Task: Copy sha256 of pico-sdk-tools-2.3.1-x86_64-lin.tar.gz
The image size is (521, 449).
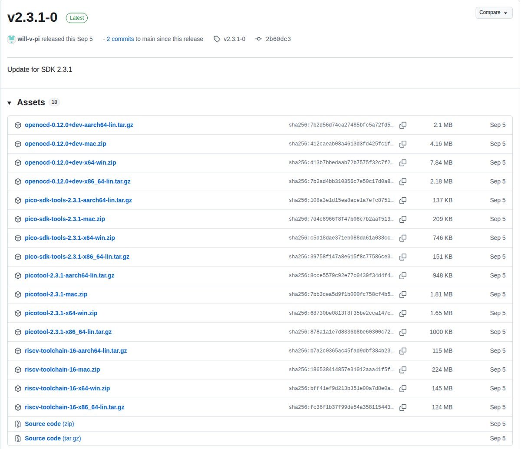Action: tap(403, 257)
